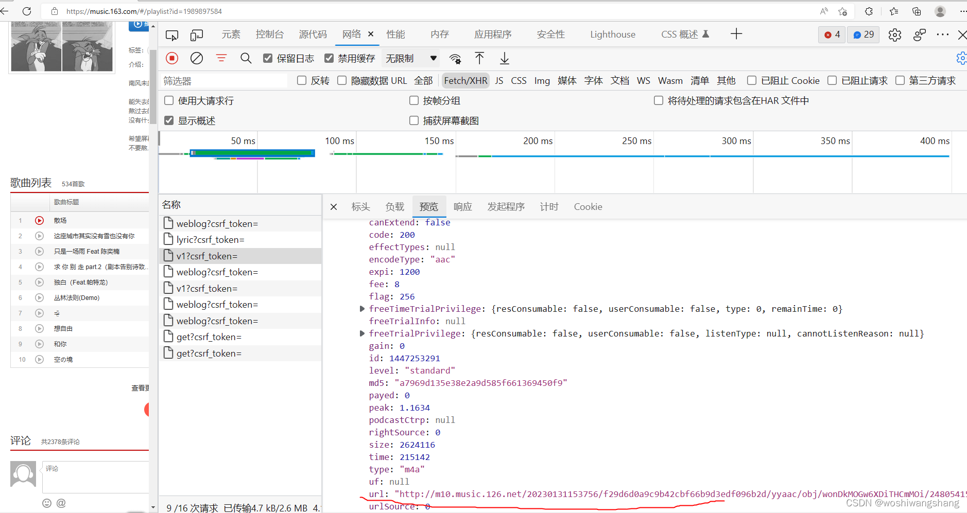Open network conditions wifi icon
This screenshot has width=967, height=513.
point(455,59)
